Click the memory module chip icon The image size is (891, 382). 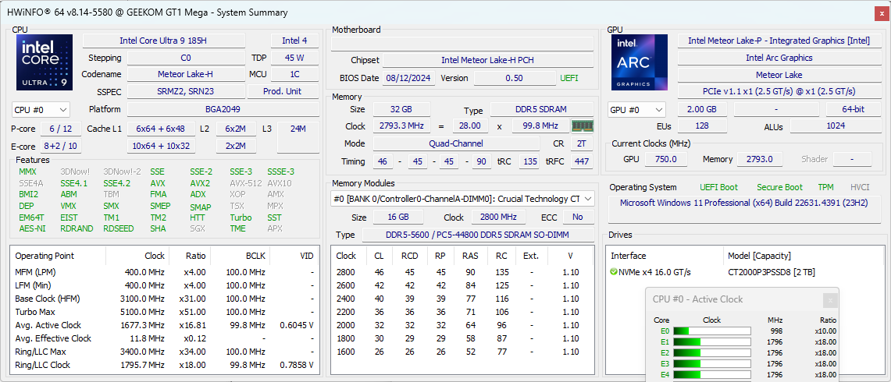point(582,126)
